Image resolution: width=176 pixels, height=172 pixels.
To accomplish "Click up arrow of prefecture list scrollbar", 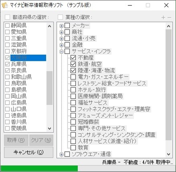I will pyautogui.click(x=49, y=26).
